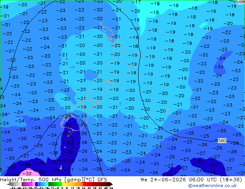Click the 568 contour label in the corner
Image resolution: width=245 pixels, height=189 pixels.
click(x=241, y=2)
